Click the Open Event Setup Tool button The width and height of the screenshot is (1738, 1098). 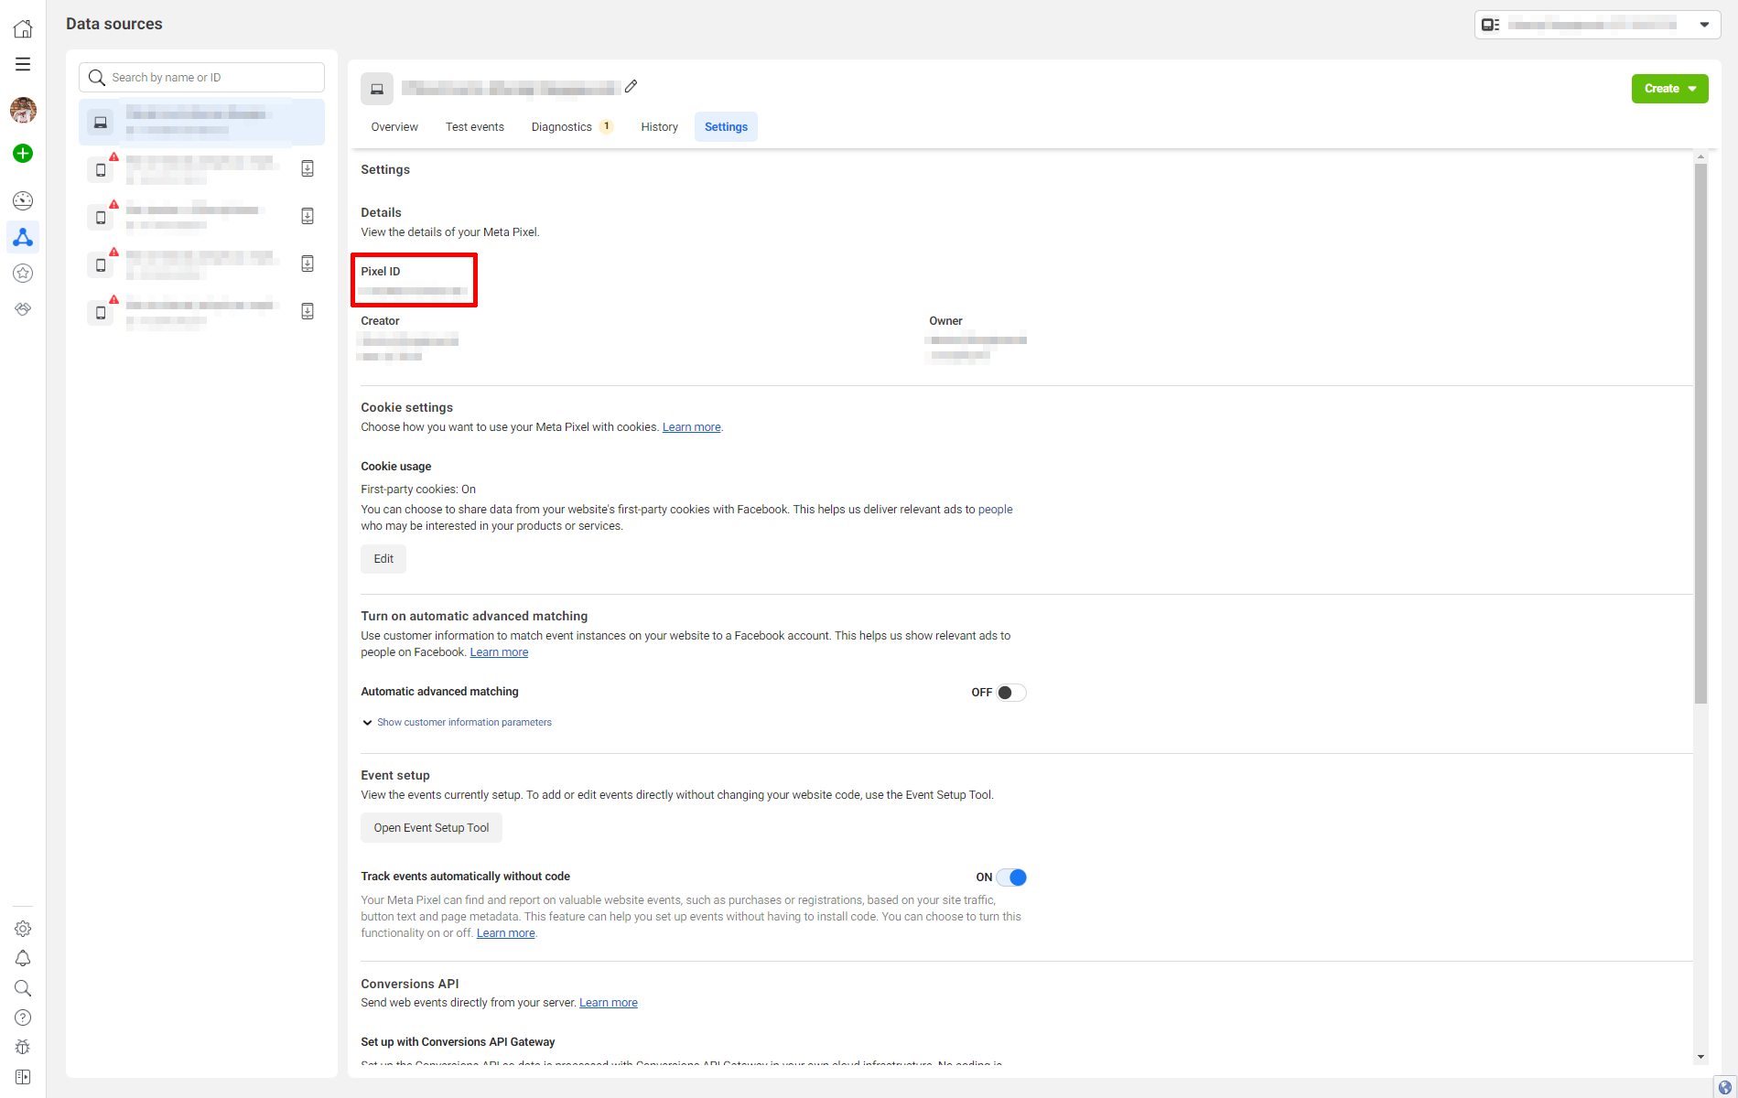click(x=431, y=828)
